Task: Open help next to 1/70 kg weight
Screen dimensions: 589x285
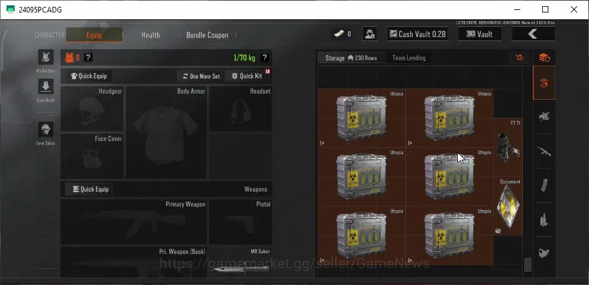Action: 264,57
